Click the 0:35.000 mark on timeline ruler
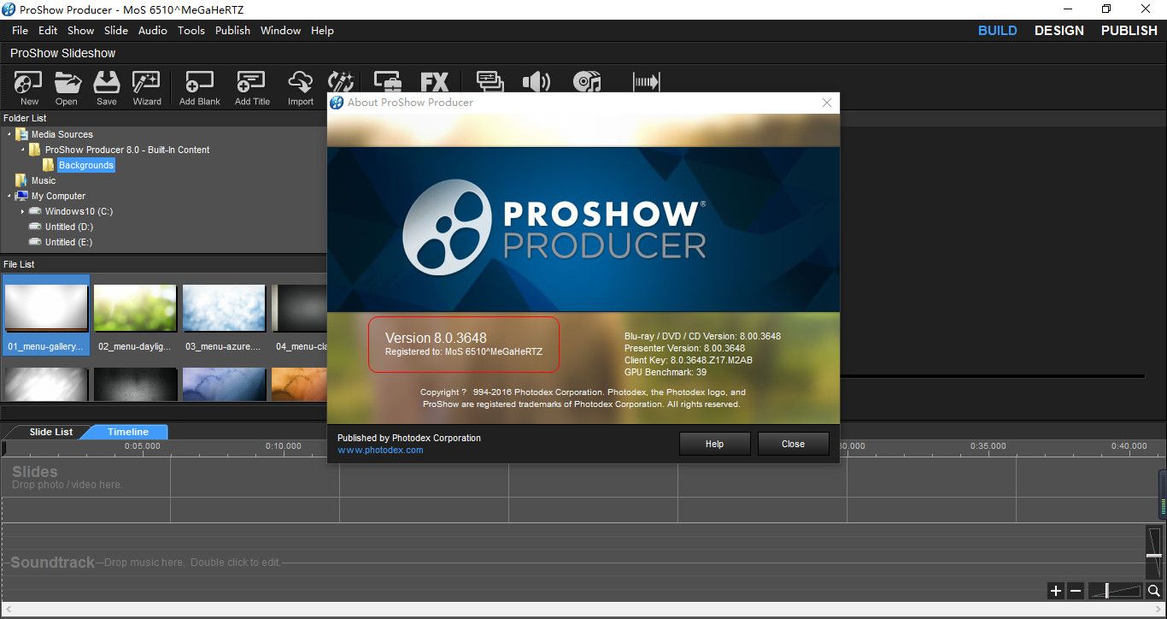1167x619 pixels. coord(988,446)
